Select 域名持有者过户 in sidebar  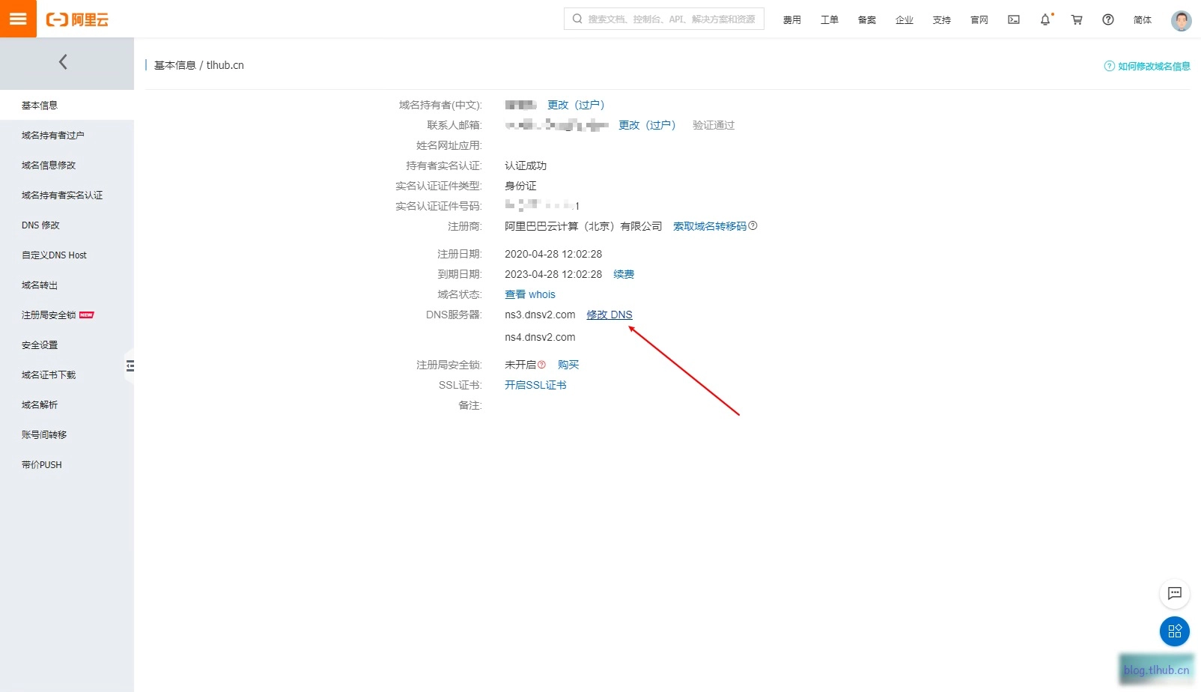67,135
